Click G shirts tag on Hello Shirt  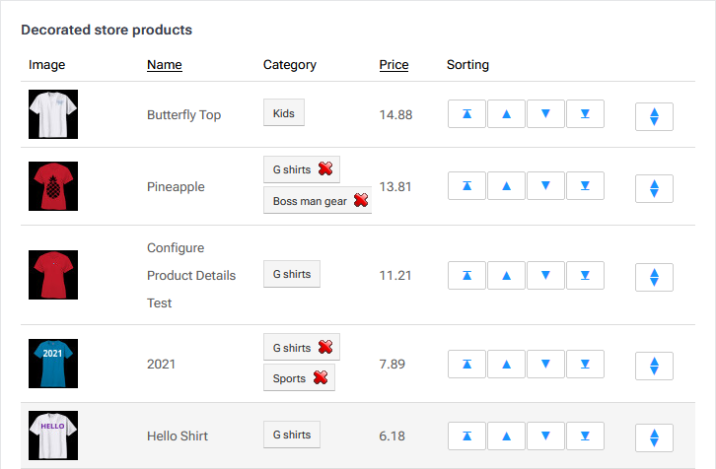pyautogui.click(x=292, y=435)
